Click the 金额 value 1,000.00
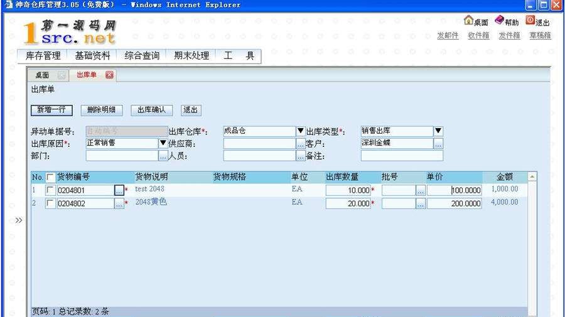Image resolution: width=565 pixels, height=317 pixels. click(505, 189)
